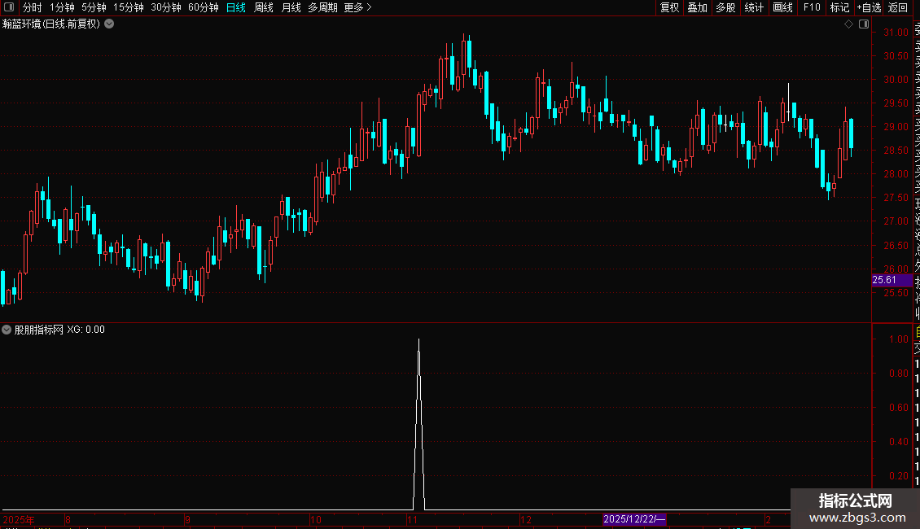
Task: Click 返回 to go back
Action: [x=898, y=7]
